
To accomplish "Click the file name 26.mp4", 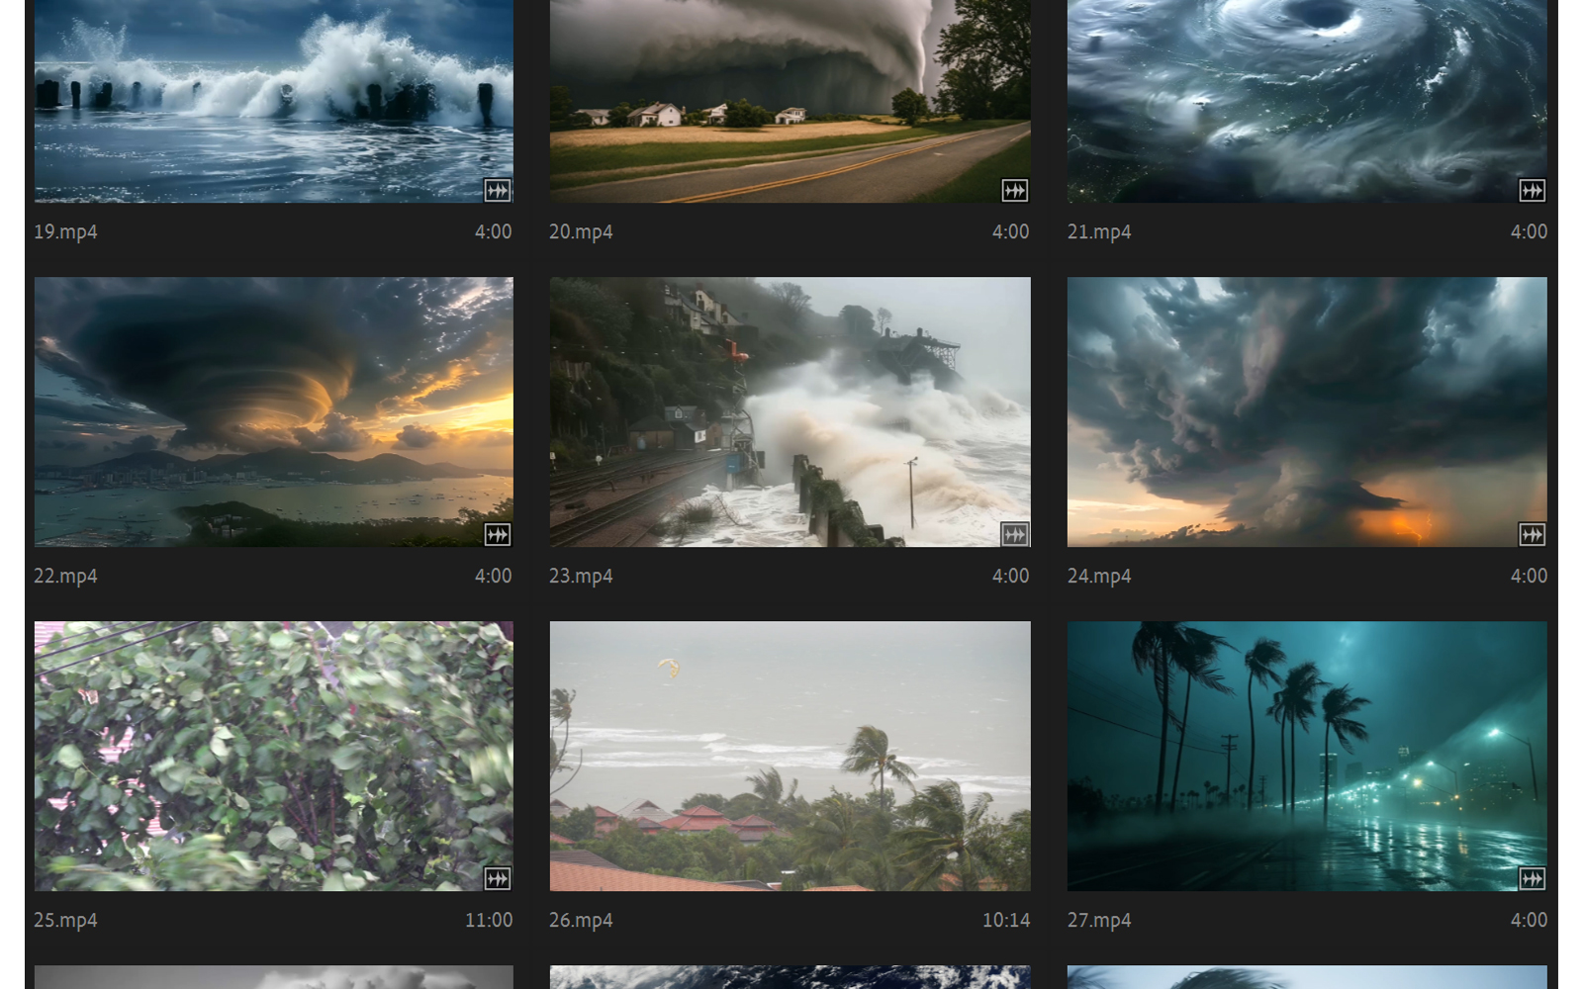I will [x=581, y=921].
